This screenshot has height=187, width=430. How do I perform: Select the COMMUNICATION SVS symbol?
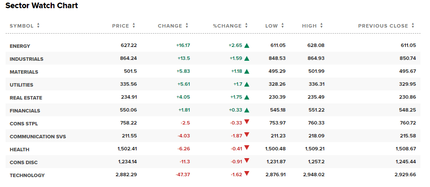pyautogui.click(x=38, y=137)
